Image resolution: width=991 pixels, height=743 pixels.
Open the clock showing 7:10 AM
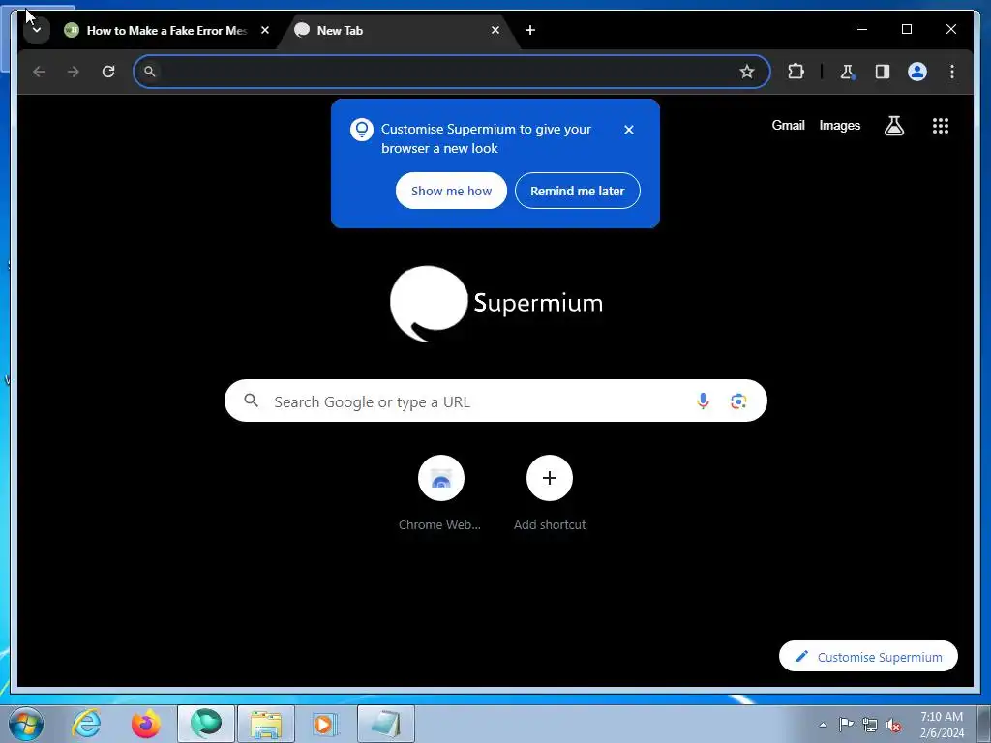pos(941,724)
